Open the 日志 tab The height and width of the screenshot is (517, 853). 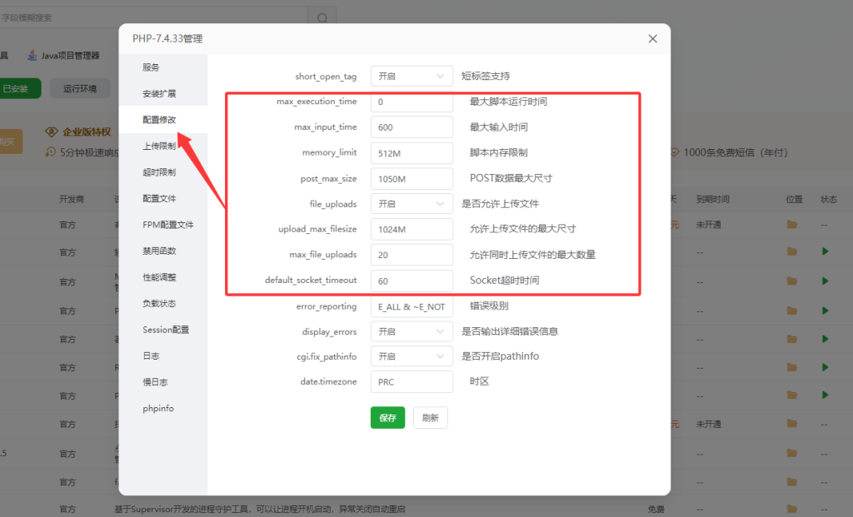163,355
